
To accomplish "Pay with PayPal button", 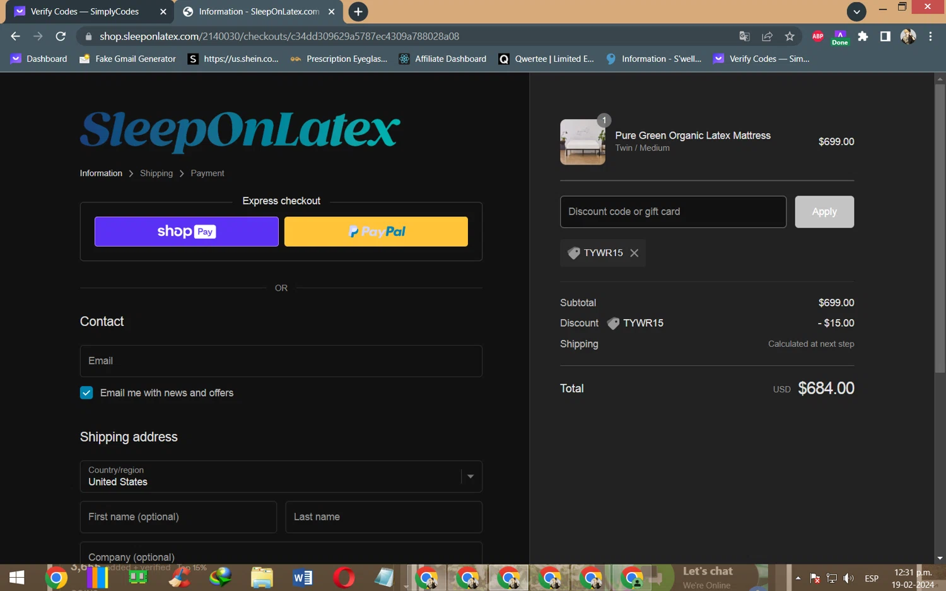I will click(376, 231).
